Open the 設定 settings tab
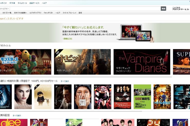The image size is (190, 126). (80, 13)
